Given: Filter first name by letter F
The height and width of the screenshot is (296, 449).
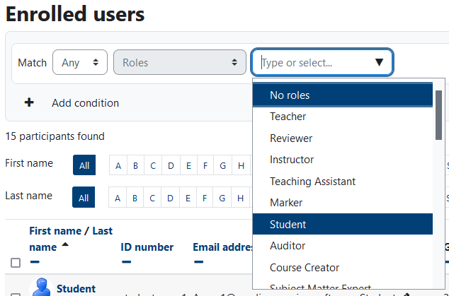Looking at the screenshot, I should click(x=205, y=165).
